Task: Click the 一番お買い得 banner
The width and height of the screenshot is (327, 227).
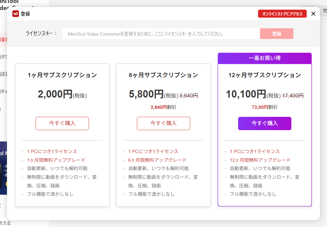Action: point(265,58)
